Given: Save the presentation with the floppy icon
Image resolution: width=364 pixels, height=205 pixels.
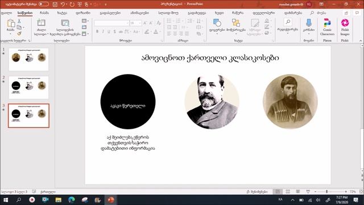Looking at the screenshot, I should (55, 4).
